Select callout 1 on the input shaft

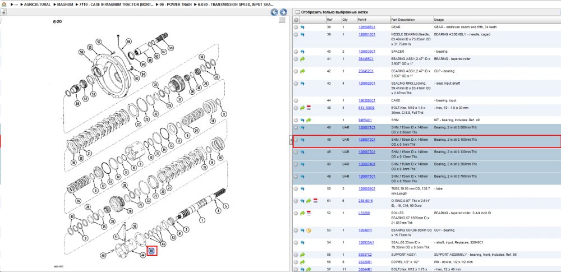pos(201,220)
